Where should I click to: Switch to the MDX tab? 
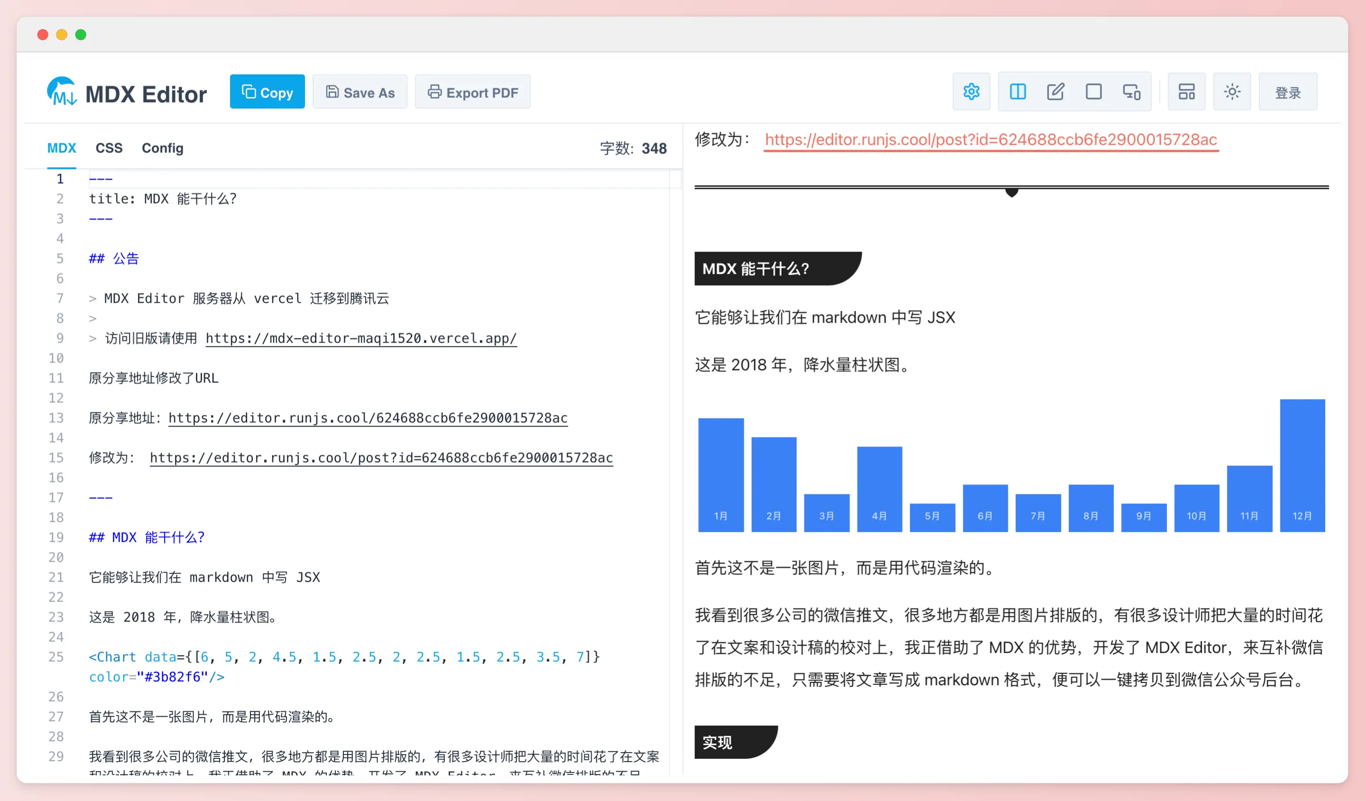point(61,148)
